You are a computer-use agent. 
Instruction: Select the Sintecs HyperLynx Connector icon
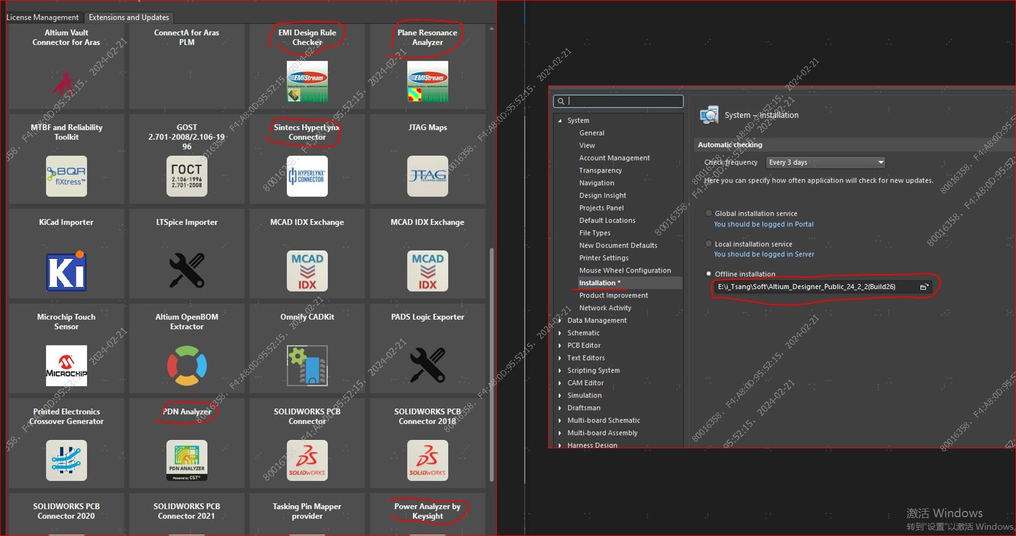(307, 176)
